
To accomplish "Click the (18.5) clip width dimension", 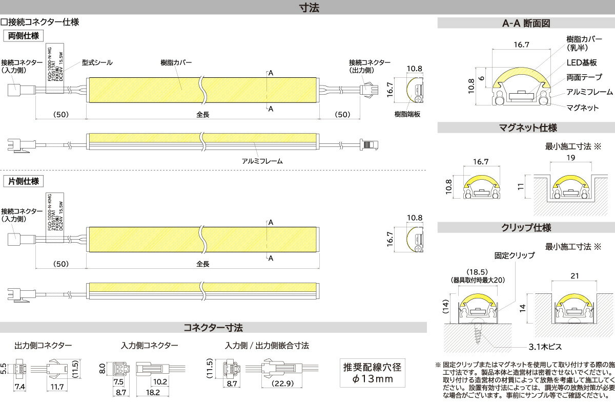I will (478, 271).
